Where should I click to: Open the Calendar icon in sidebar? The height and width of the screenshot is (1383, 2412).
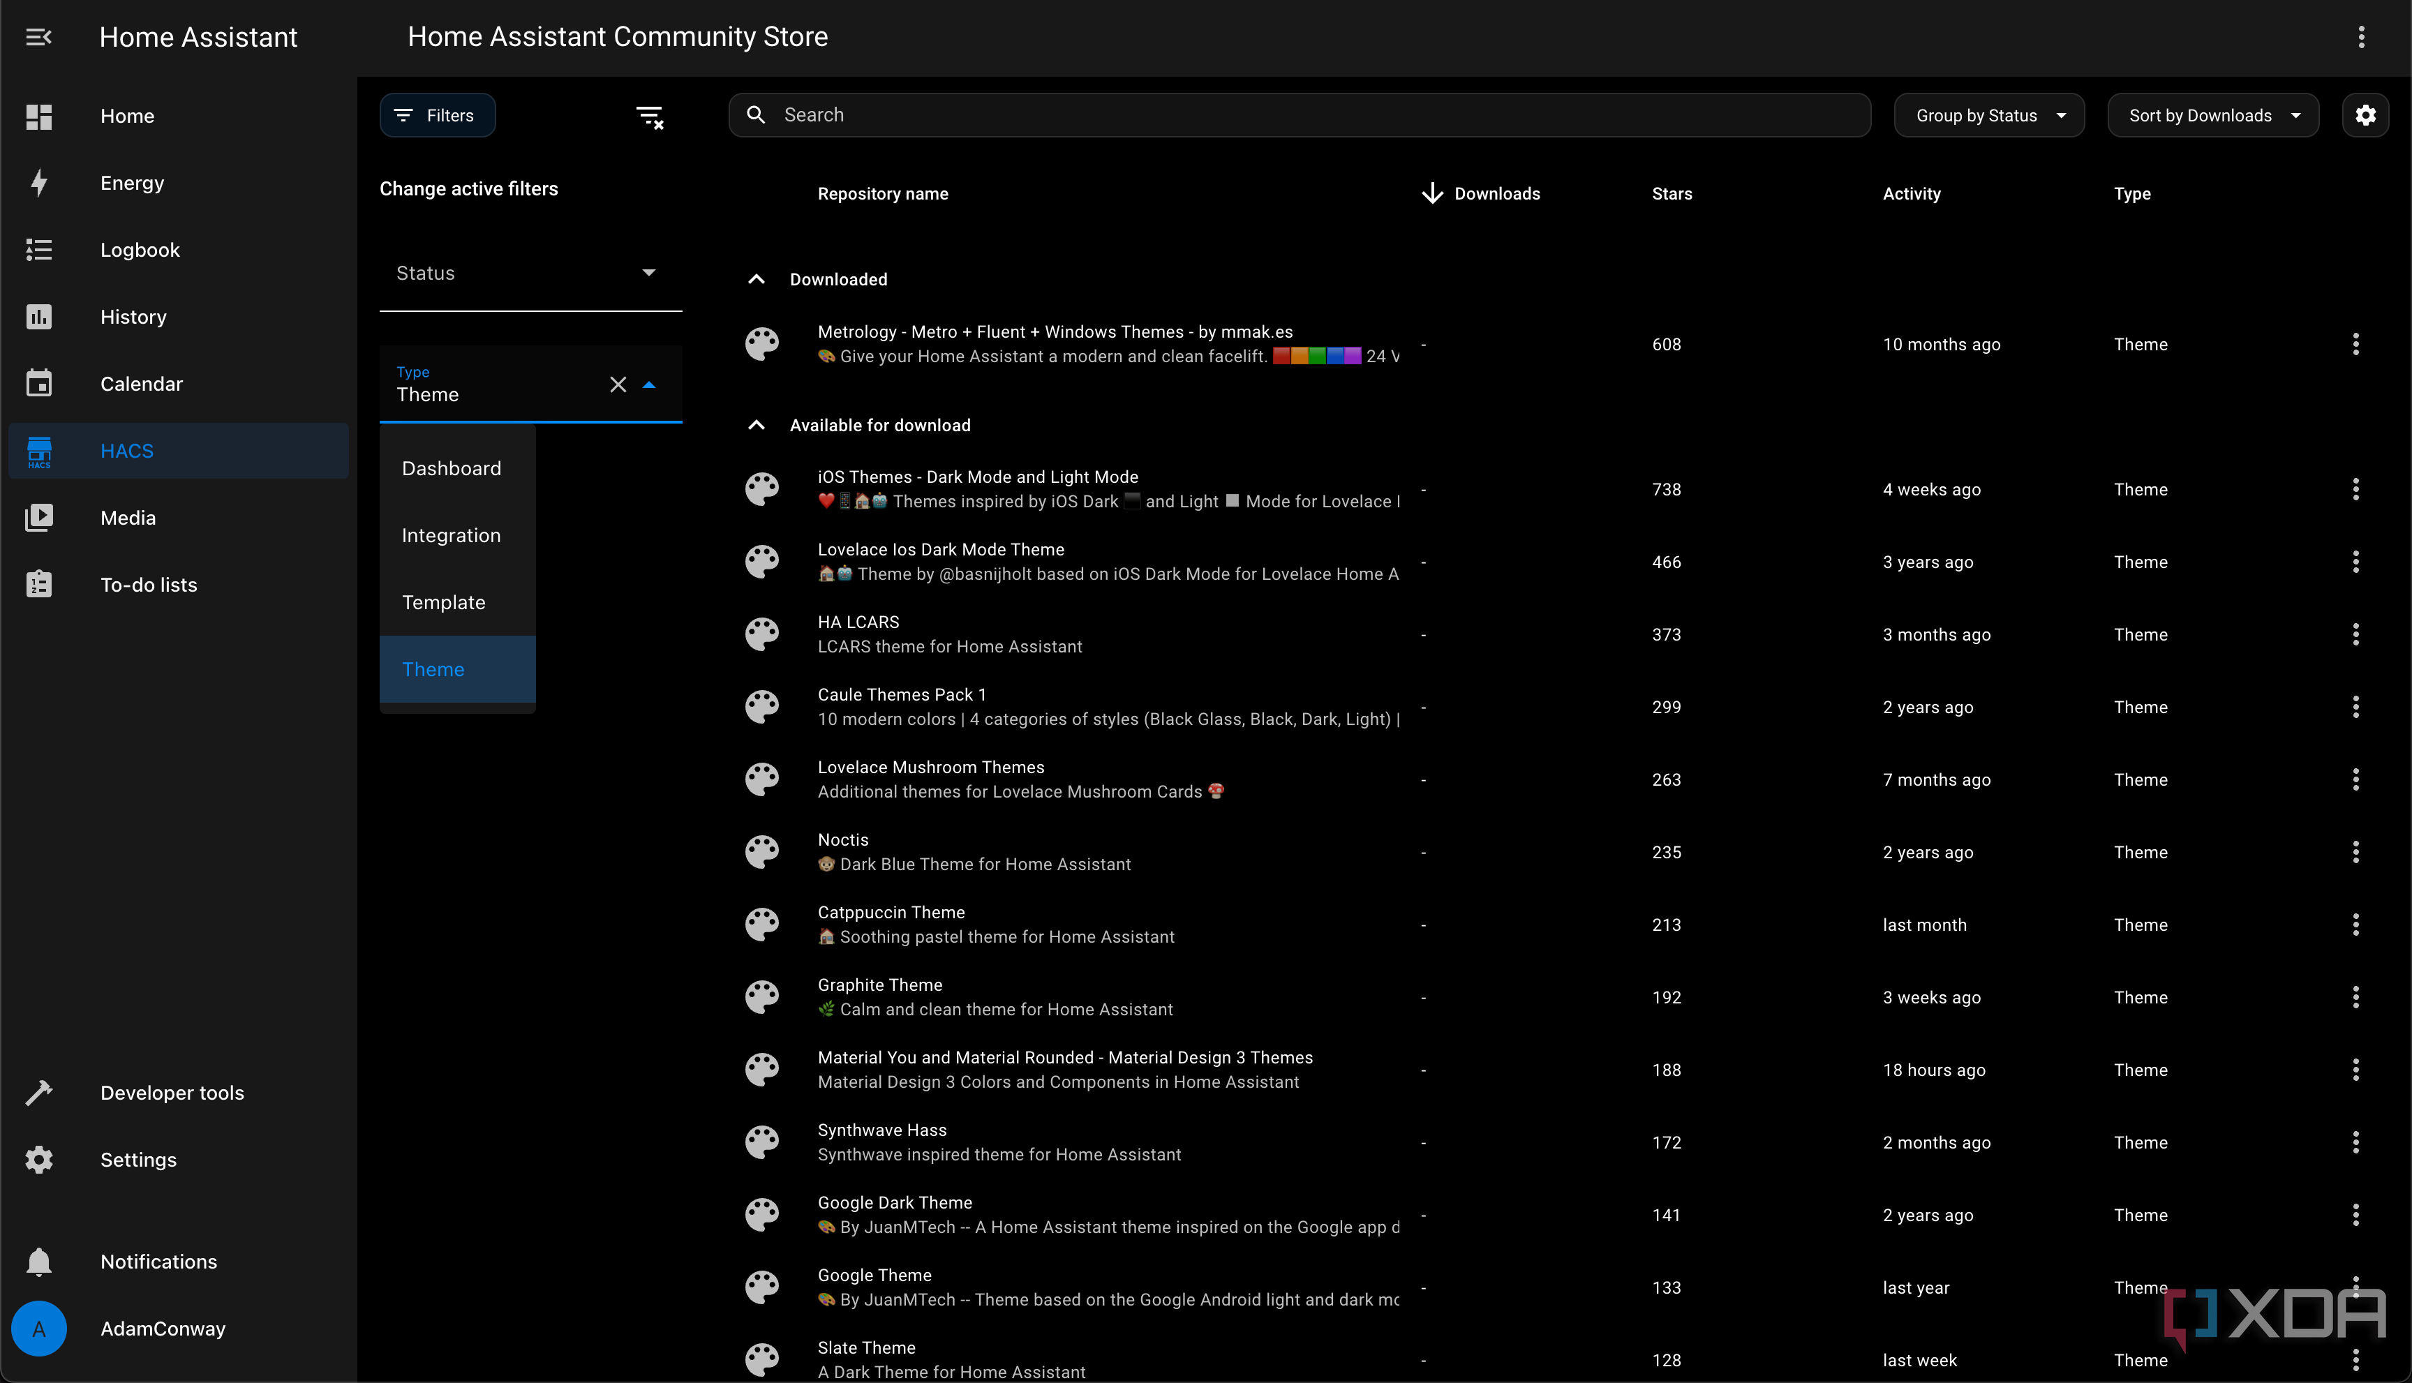point(39,384)
